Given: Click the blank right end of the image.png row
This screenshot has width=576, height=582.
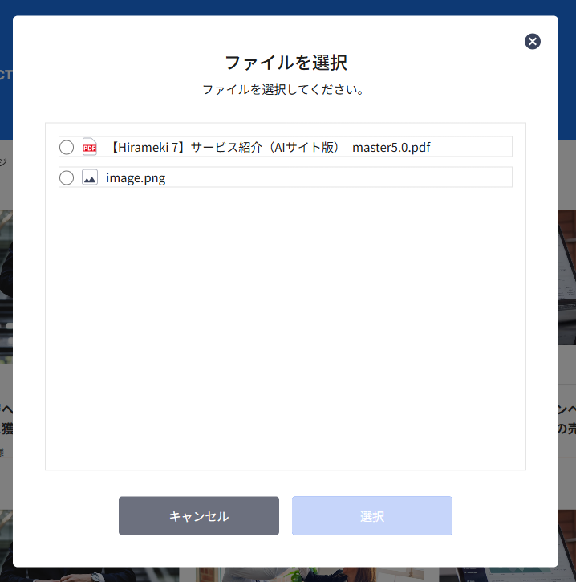Looking at the screenshot, I should [401, 177].
